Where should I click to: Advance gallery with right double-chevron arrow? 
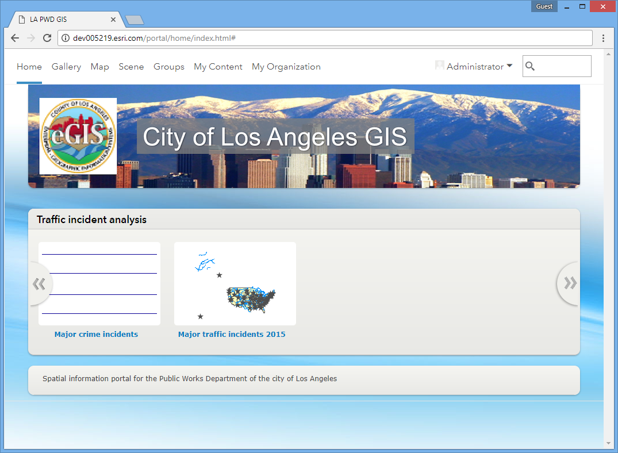(x=569, y=283)
